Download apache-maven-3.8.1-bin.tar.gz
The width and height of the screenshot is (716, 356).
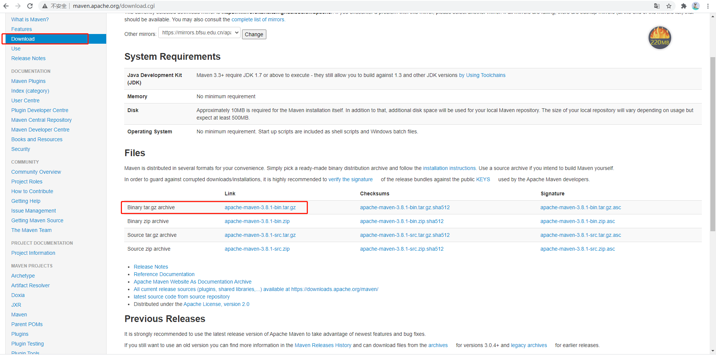click(260, 207)
